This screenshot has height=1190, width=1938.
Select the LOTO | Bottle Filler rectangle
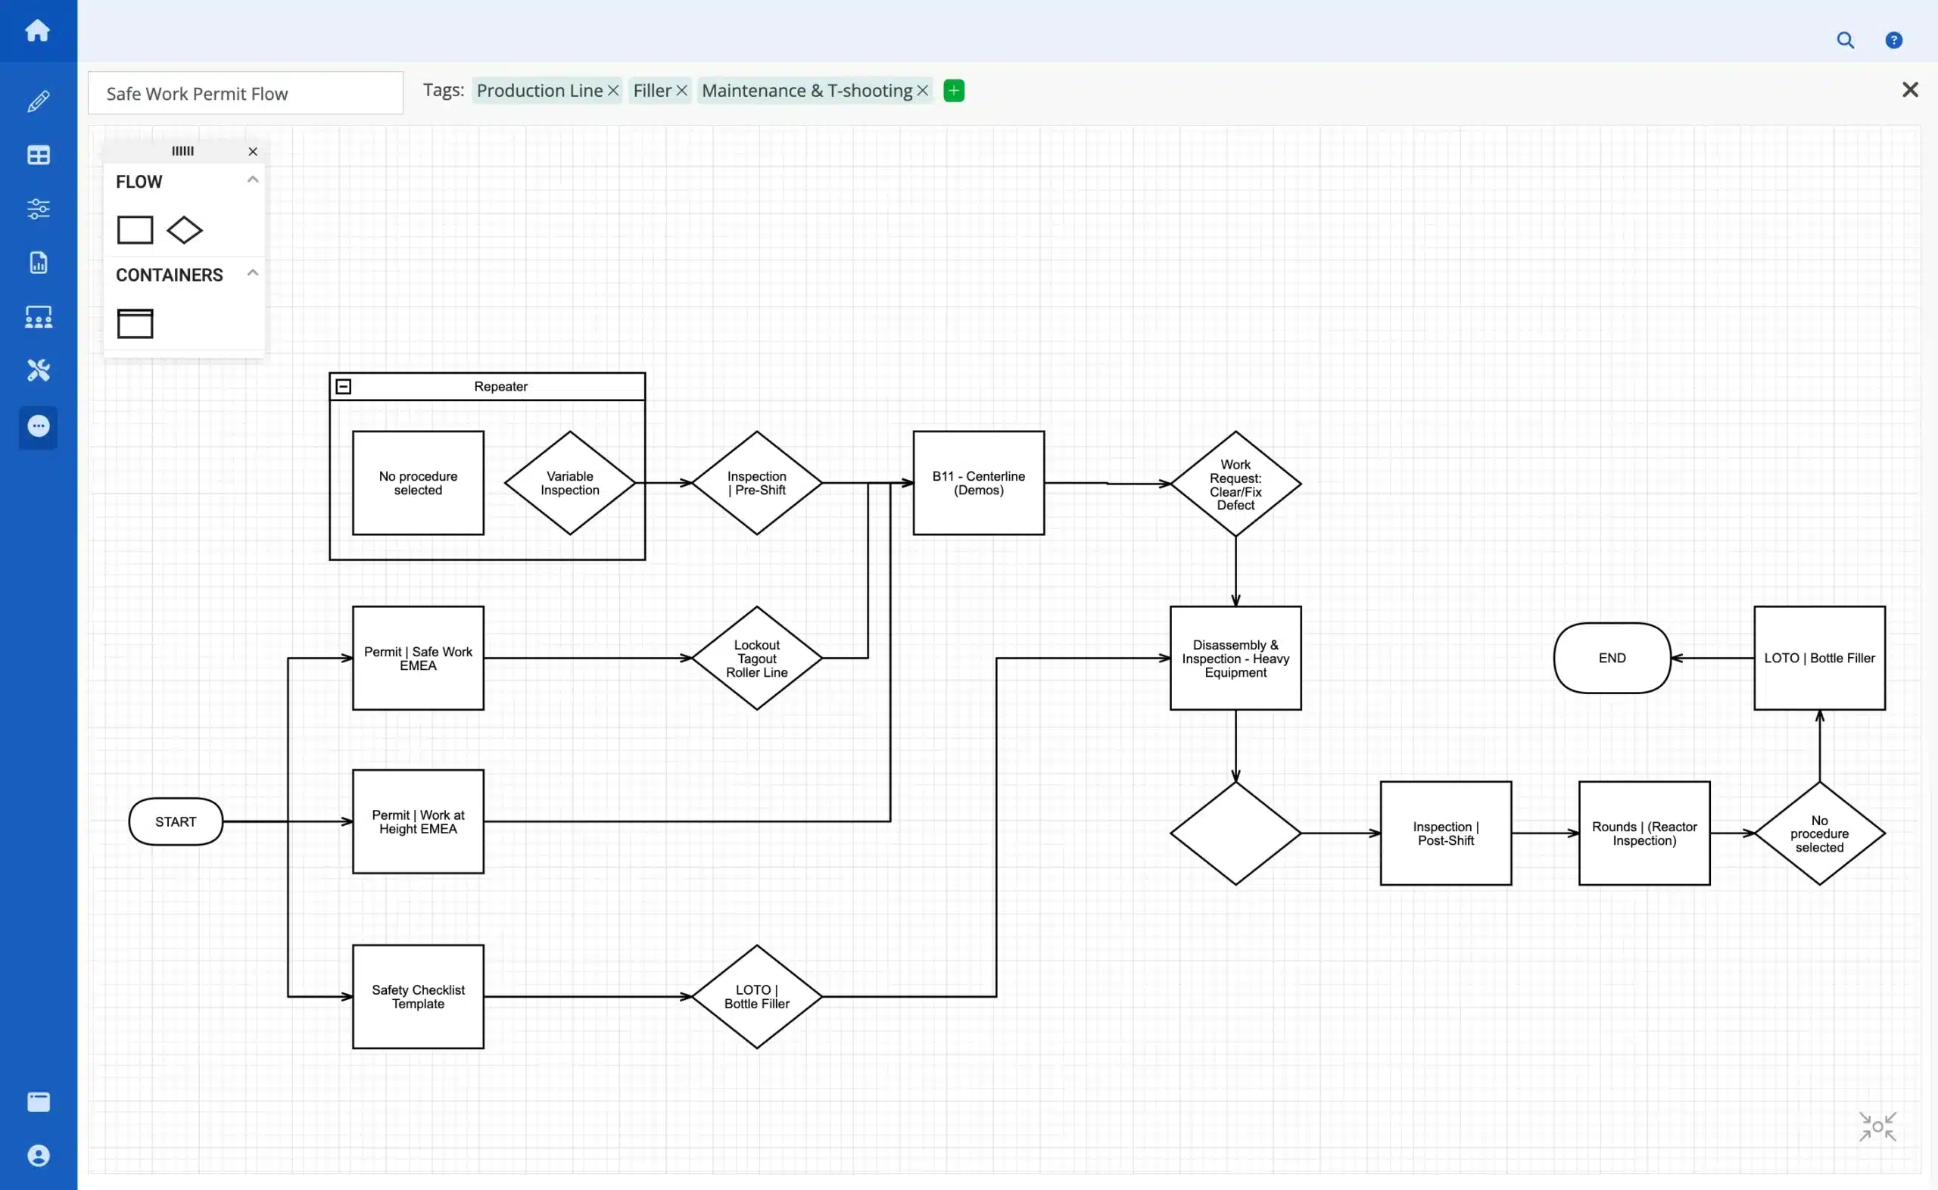click(x=1819, y=658)
